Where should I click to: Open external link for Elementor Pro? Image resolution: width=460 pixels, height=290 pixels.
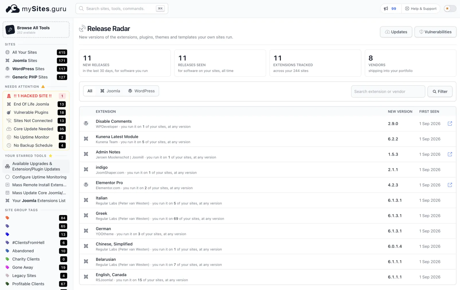coord(450,185)
